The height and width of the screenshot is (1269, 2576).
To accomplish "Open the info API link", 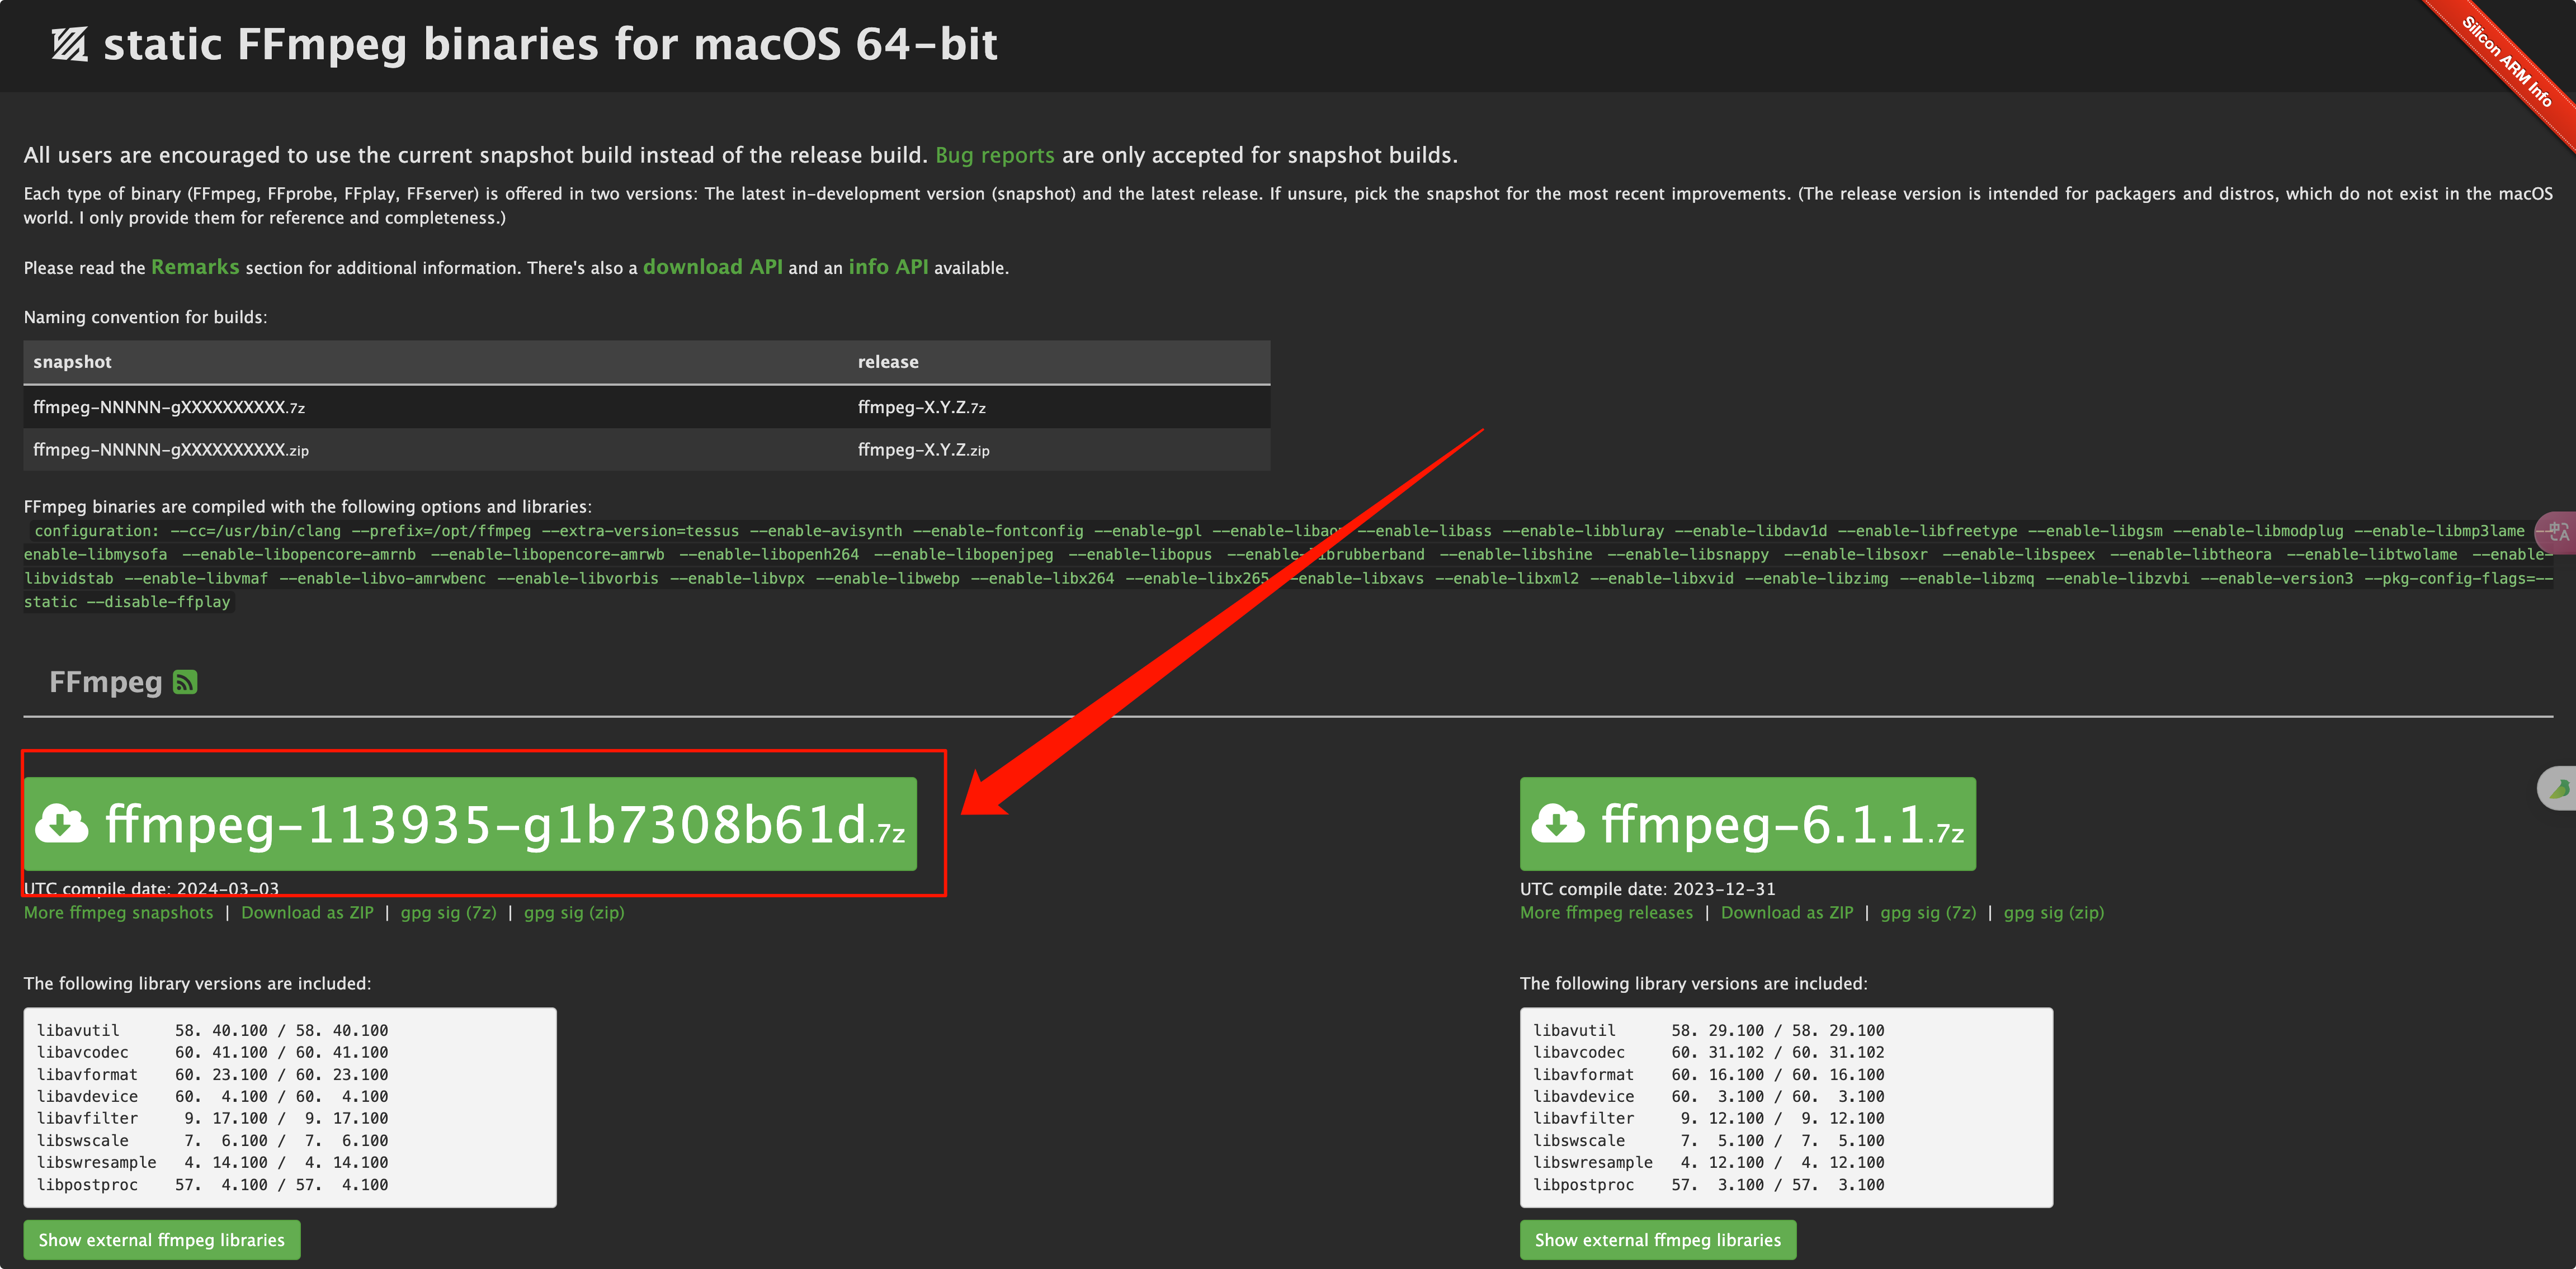I will coord(888,267).
